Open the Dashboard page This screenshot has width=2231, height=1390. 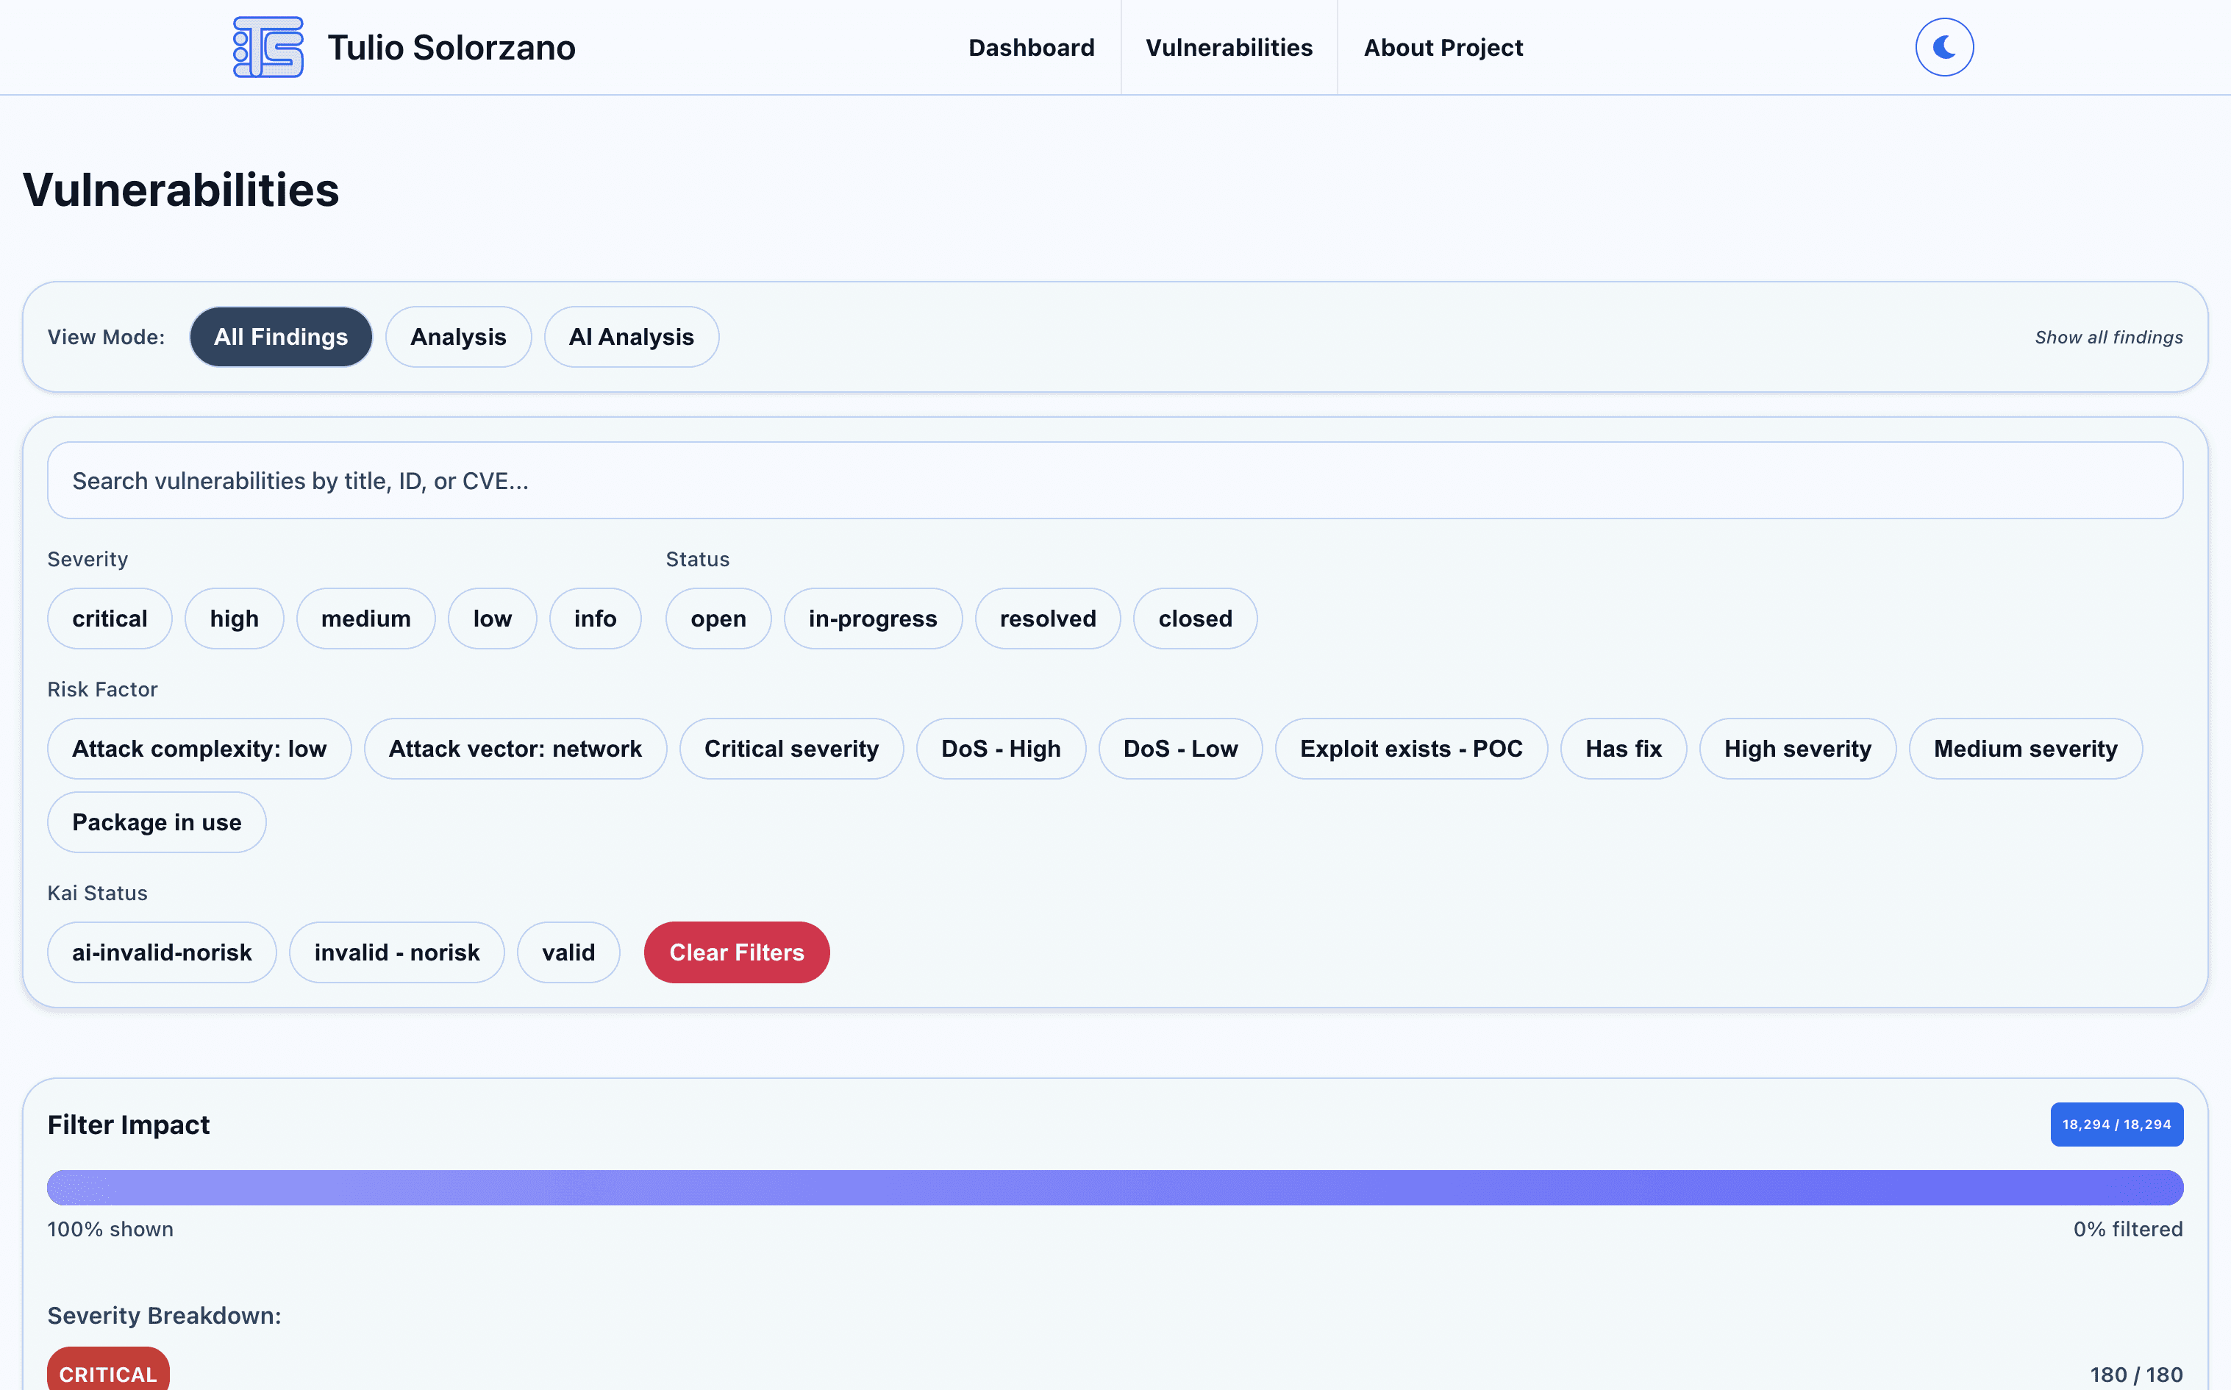(1031, 47)
